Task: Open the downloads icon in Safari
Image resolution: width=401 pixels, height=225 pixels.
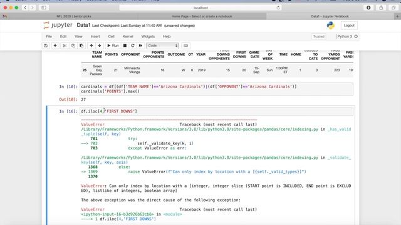Action: coord(368,8)
